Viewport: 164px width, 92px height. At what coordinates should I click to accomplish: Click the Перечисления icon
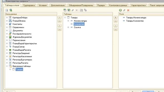(x=10, y=40)
